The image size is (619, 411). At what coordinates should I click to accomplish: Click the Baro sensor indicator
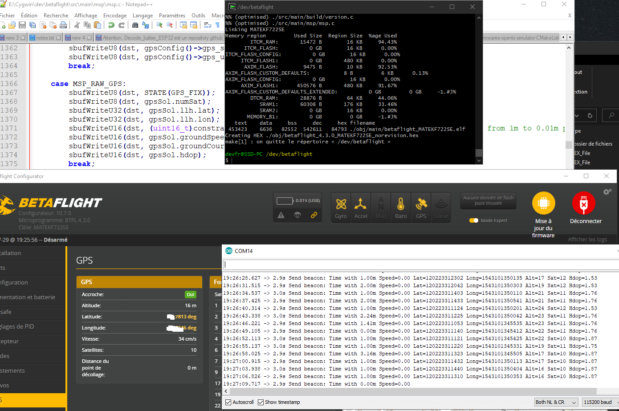tap(401, 207)
